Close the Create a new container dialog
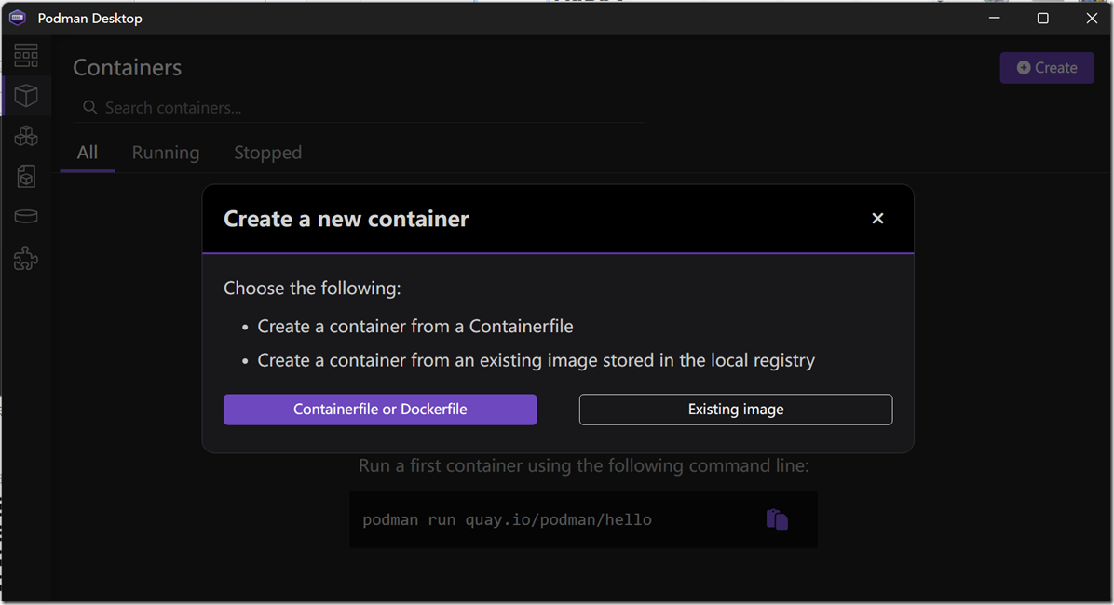 click(877, 219)
